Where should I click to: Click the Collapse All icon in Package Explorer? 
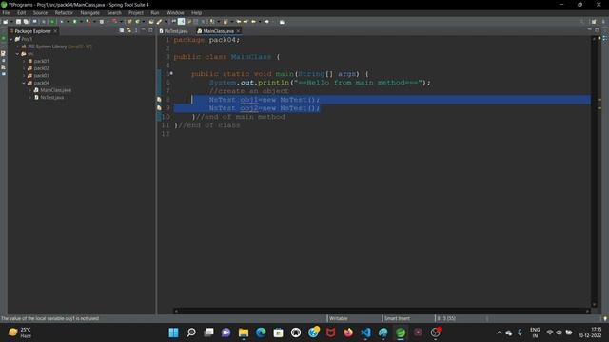pyautogui.click(x=122, y=30)
